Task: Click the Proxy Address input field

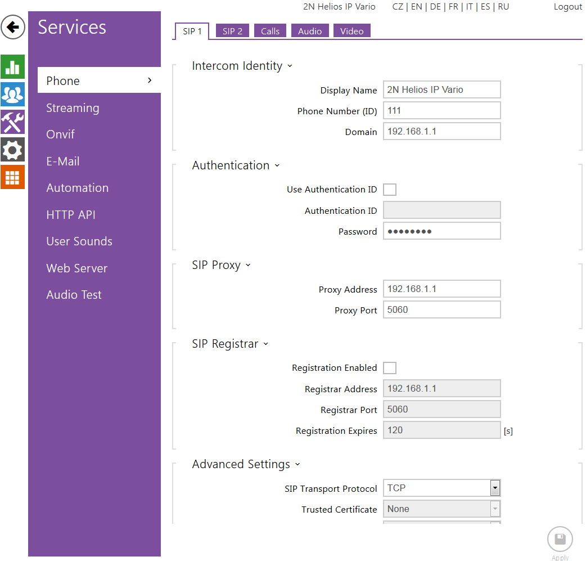Action: [441, 289]
